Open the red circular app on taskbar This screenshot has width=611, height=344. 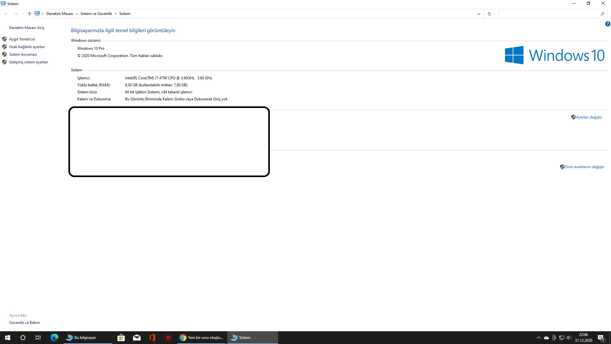(x=168, y=338)
